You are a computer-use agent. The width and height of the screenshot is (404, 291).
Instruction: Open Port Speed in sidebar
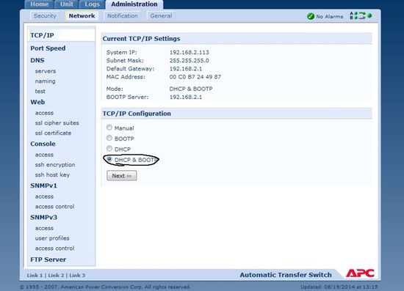click(48, 48)
